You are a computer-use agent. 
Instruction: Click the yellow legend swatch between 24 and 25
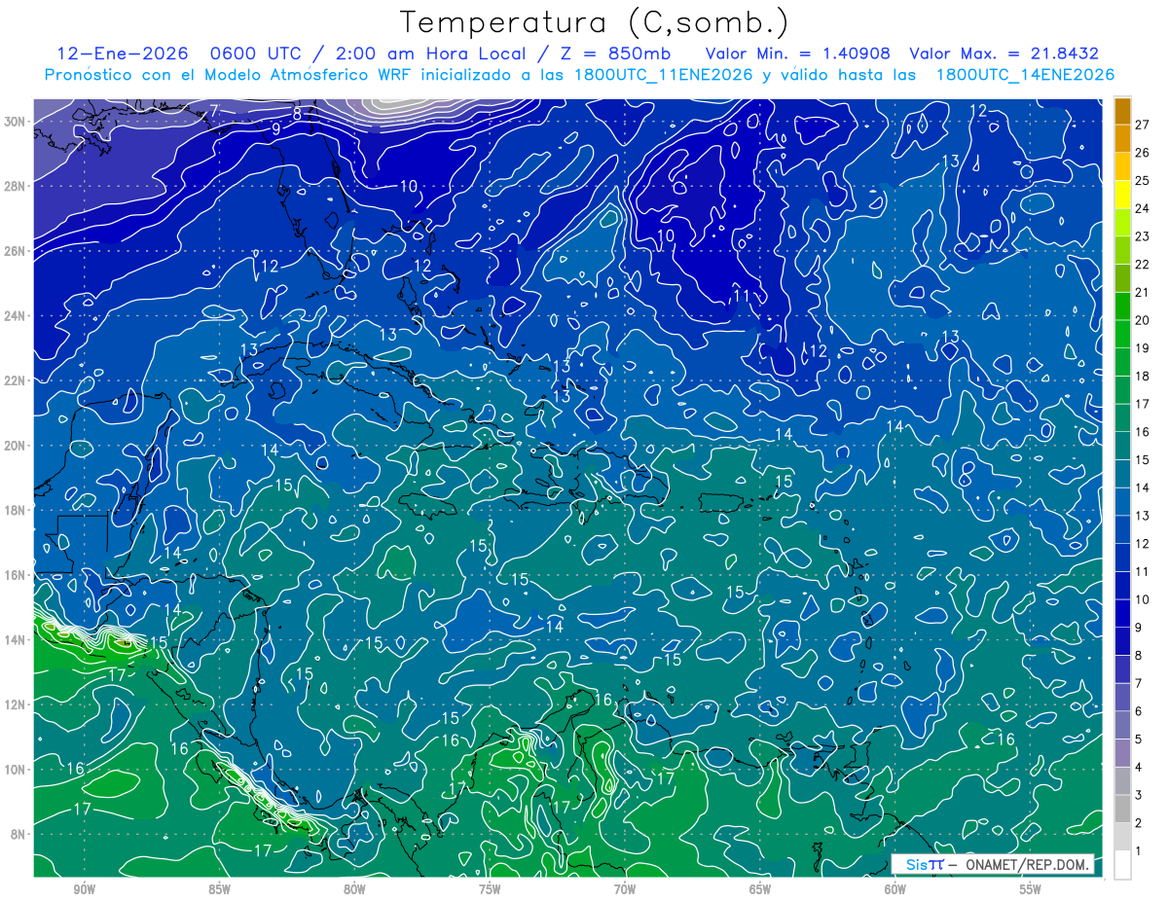click(x=1122, y=195)
